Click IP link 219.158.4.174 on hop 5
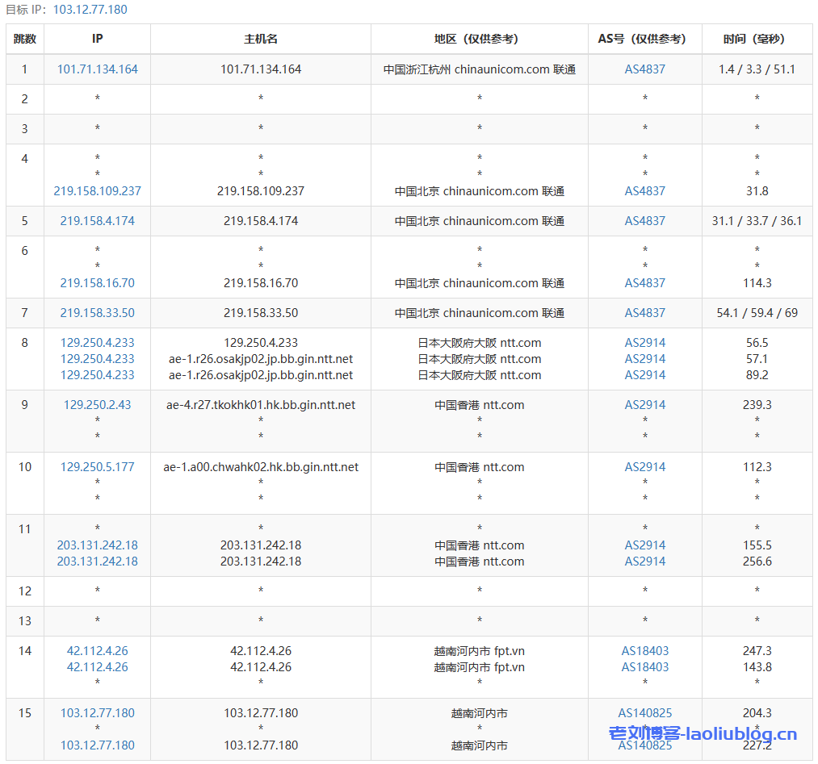Image resolution: width=818 pixels, height=764 pixels. 97,220
